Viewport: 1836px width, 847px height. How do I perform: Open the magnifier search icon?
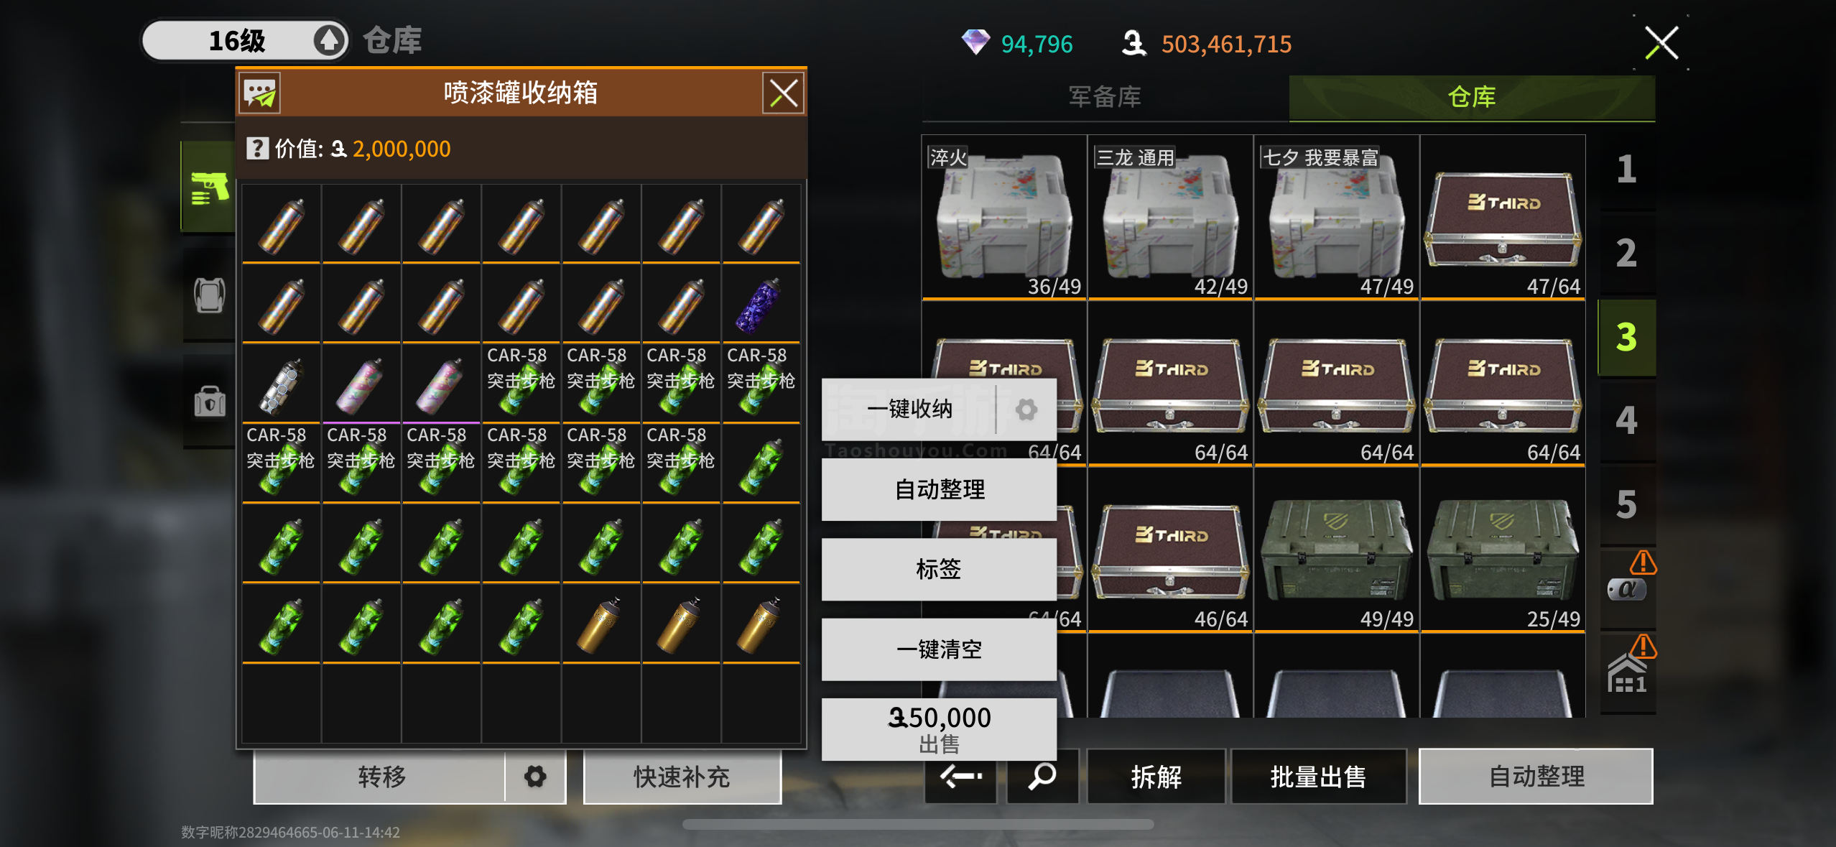pyautogui.click(x=1042, y=776)
